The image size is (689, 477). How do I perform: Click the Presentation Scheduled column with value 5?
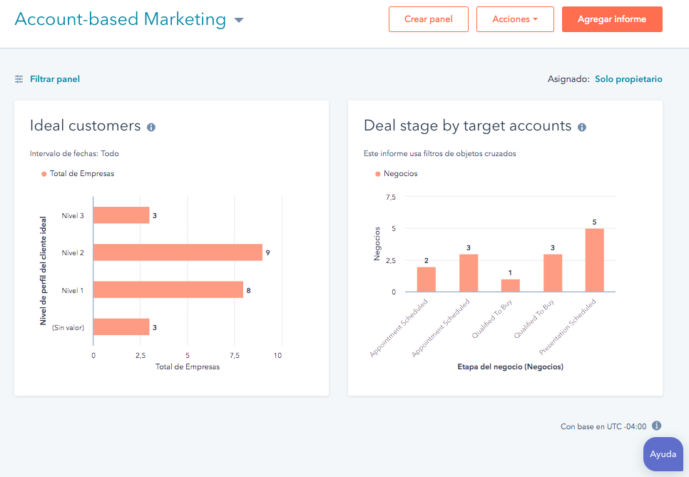click(x=595, y=260)
